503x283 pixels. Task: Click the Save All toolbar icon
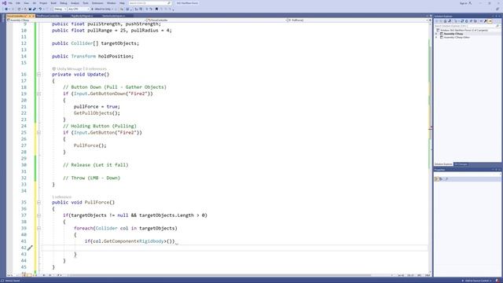(35, 9)
